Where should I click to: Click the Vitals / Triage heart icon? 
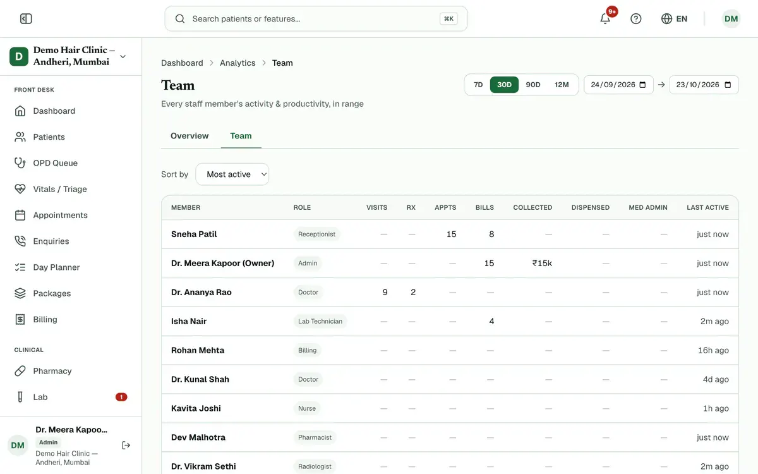(20, 189)
